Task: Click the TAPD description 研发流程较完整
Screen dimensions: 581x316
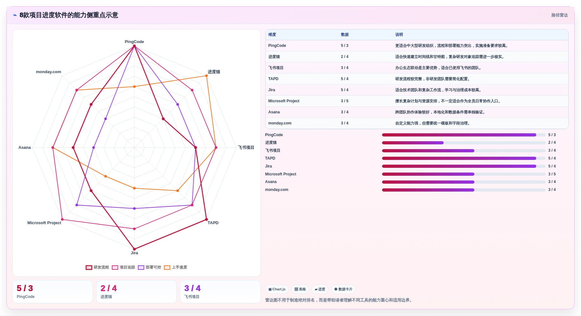Action: [433, 79]
